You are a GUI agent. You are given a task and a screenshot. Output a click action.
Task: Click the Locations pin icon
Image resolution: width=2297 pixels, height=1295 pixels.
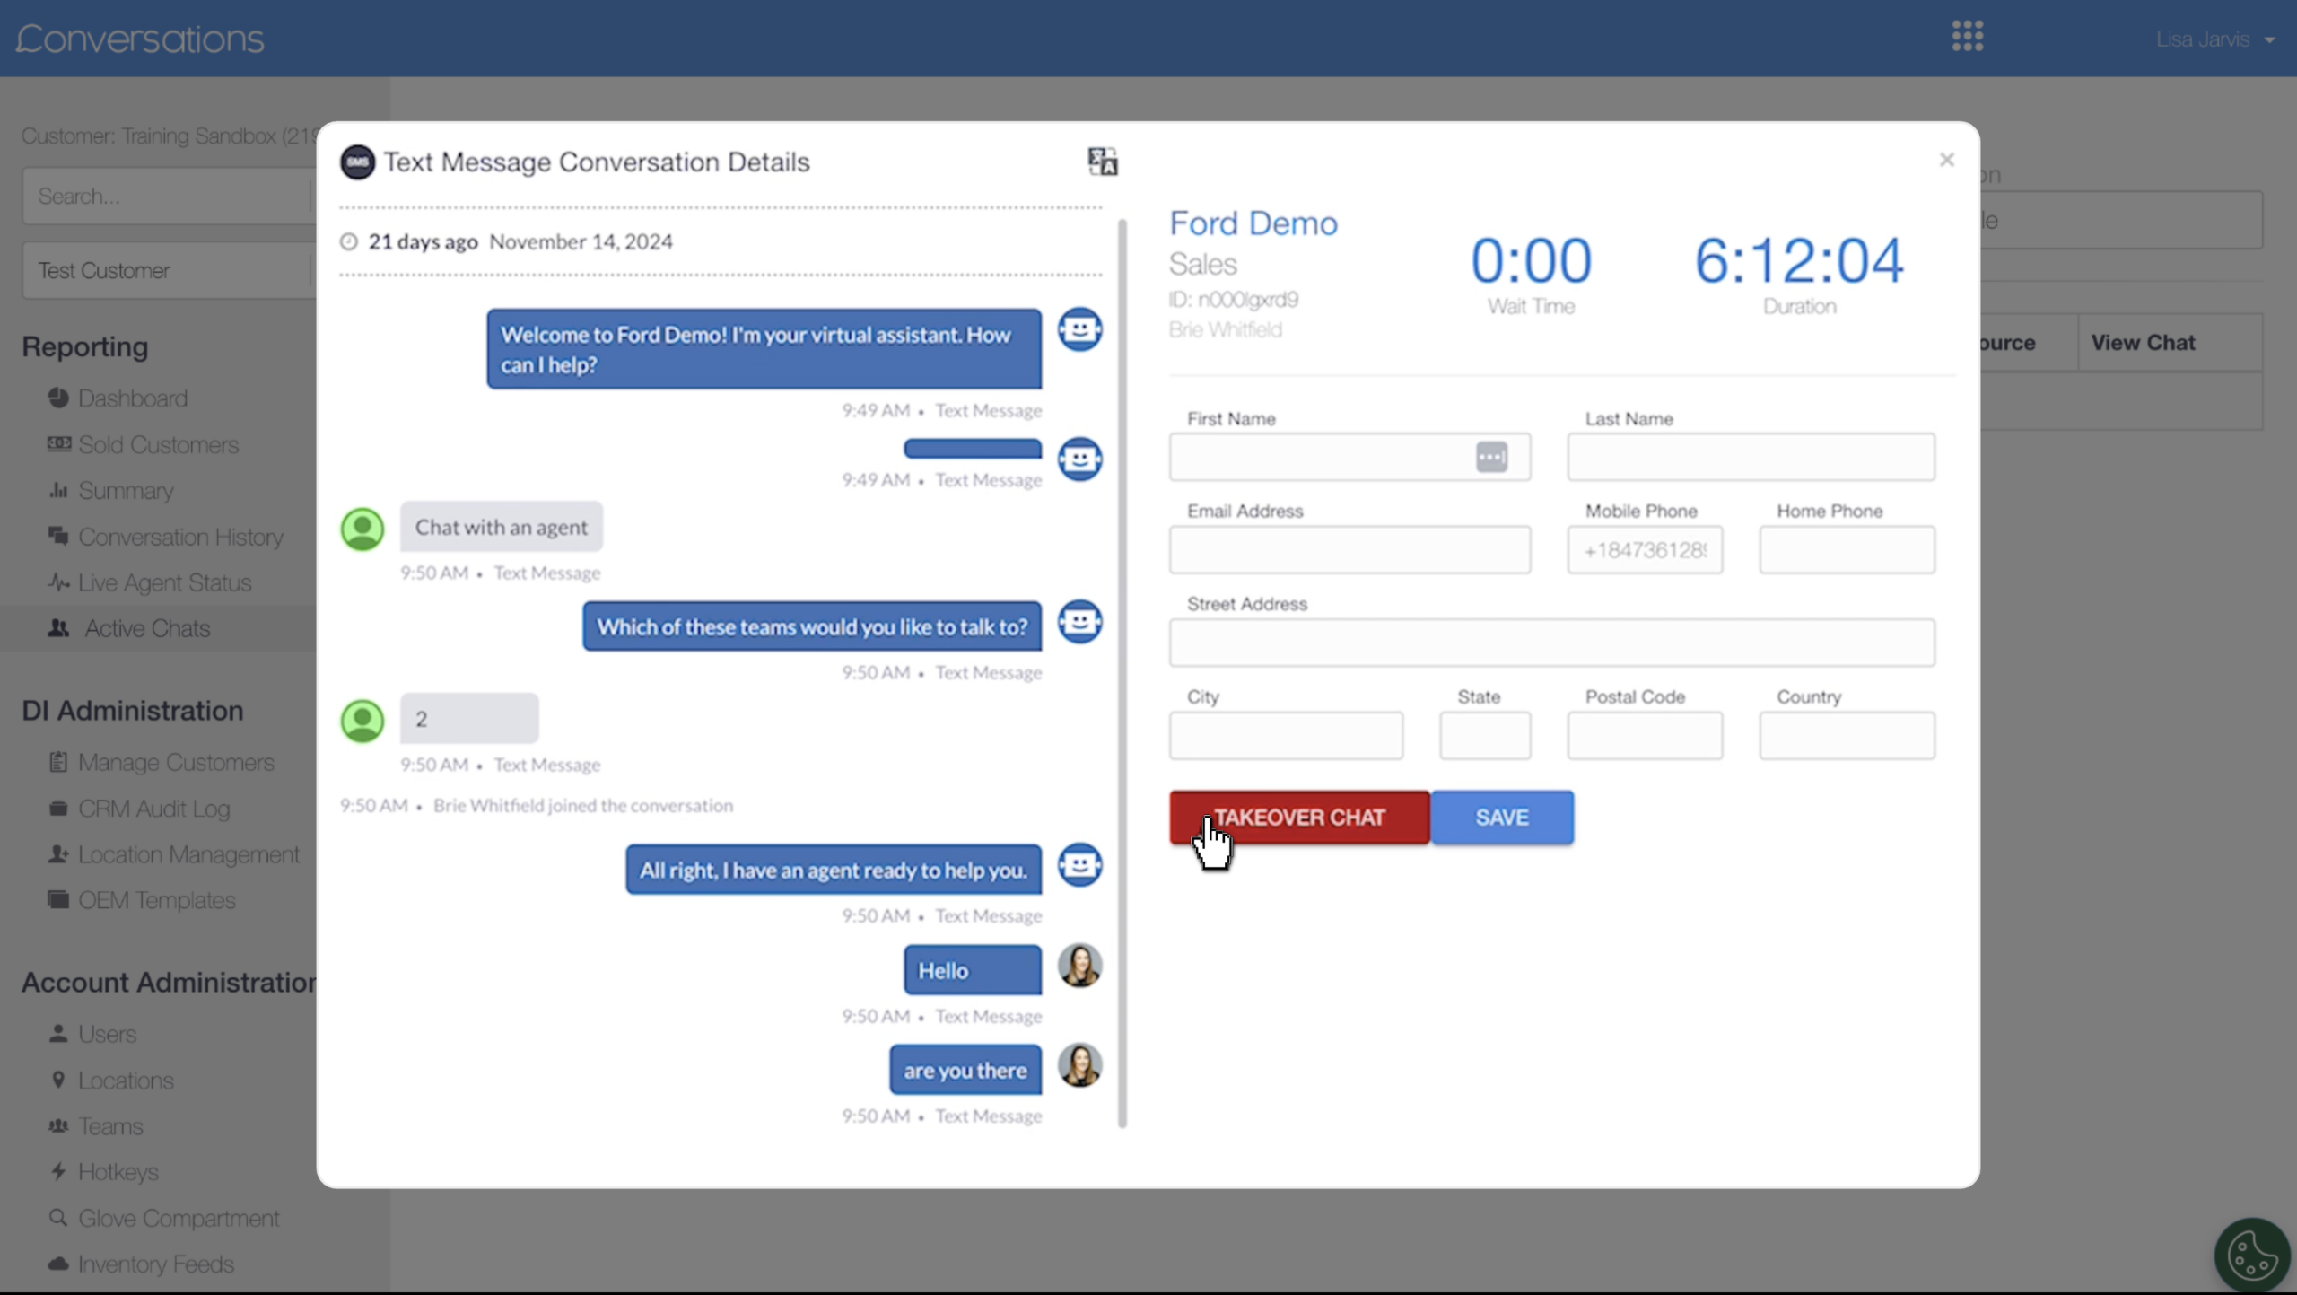tap(58, 1080)
